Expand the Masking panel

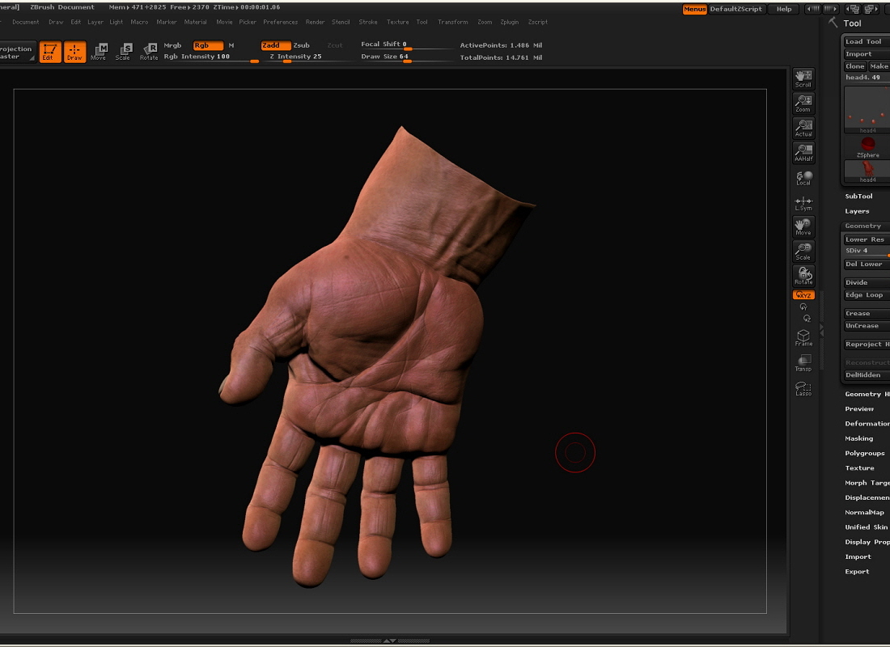861,438
